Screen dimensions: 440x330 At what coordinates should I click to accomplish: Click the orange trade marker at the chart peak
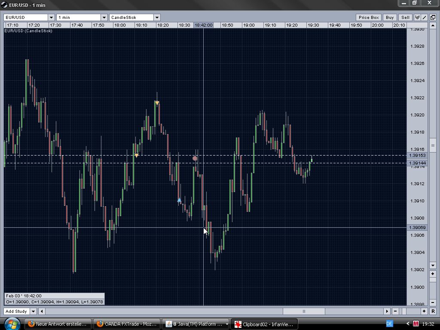(157, 103)
